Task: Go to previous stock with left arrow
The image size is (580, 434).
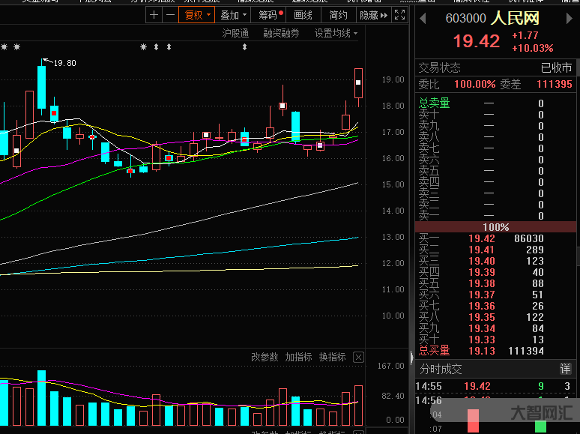Action: tap(423, 17)
